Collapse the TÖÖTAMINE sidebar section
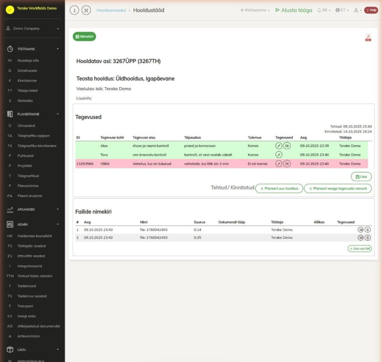 (x=32, y=49)
